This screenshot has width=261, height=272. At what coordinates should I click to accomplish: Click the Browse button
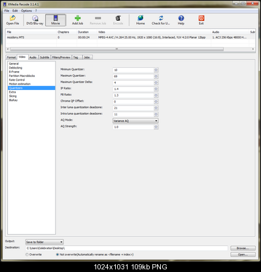[x=243, y=248]
